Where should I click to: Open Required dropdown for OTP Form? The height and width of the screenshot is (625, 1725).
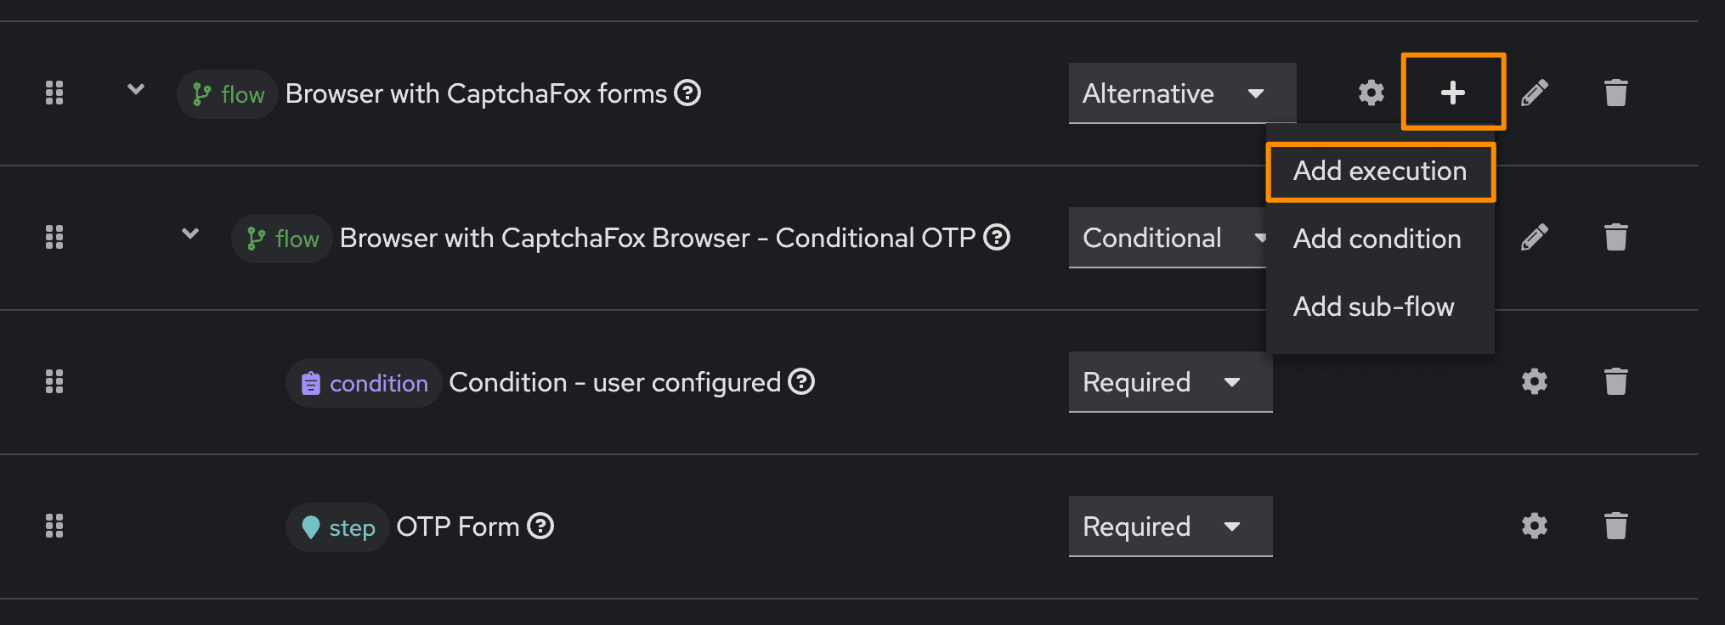[x=1169, y=526]
